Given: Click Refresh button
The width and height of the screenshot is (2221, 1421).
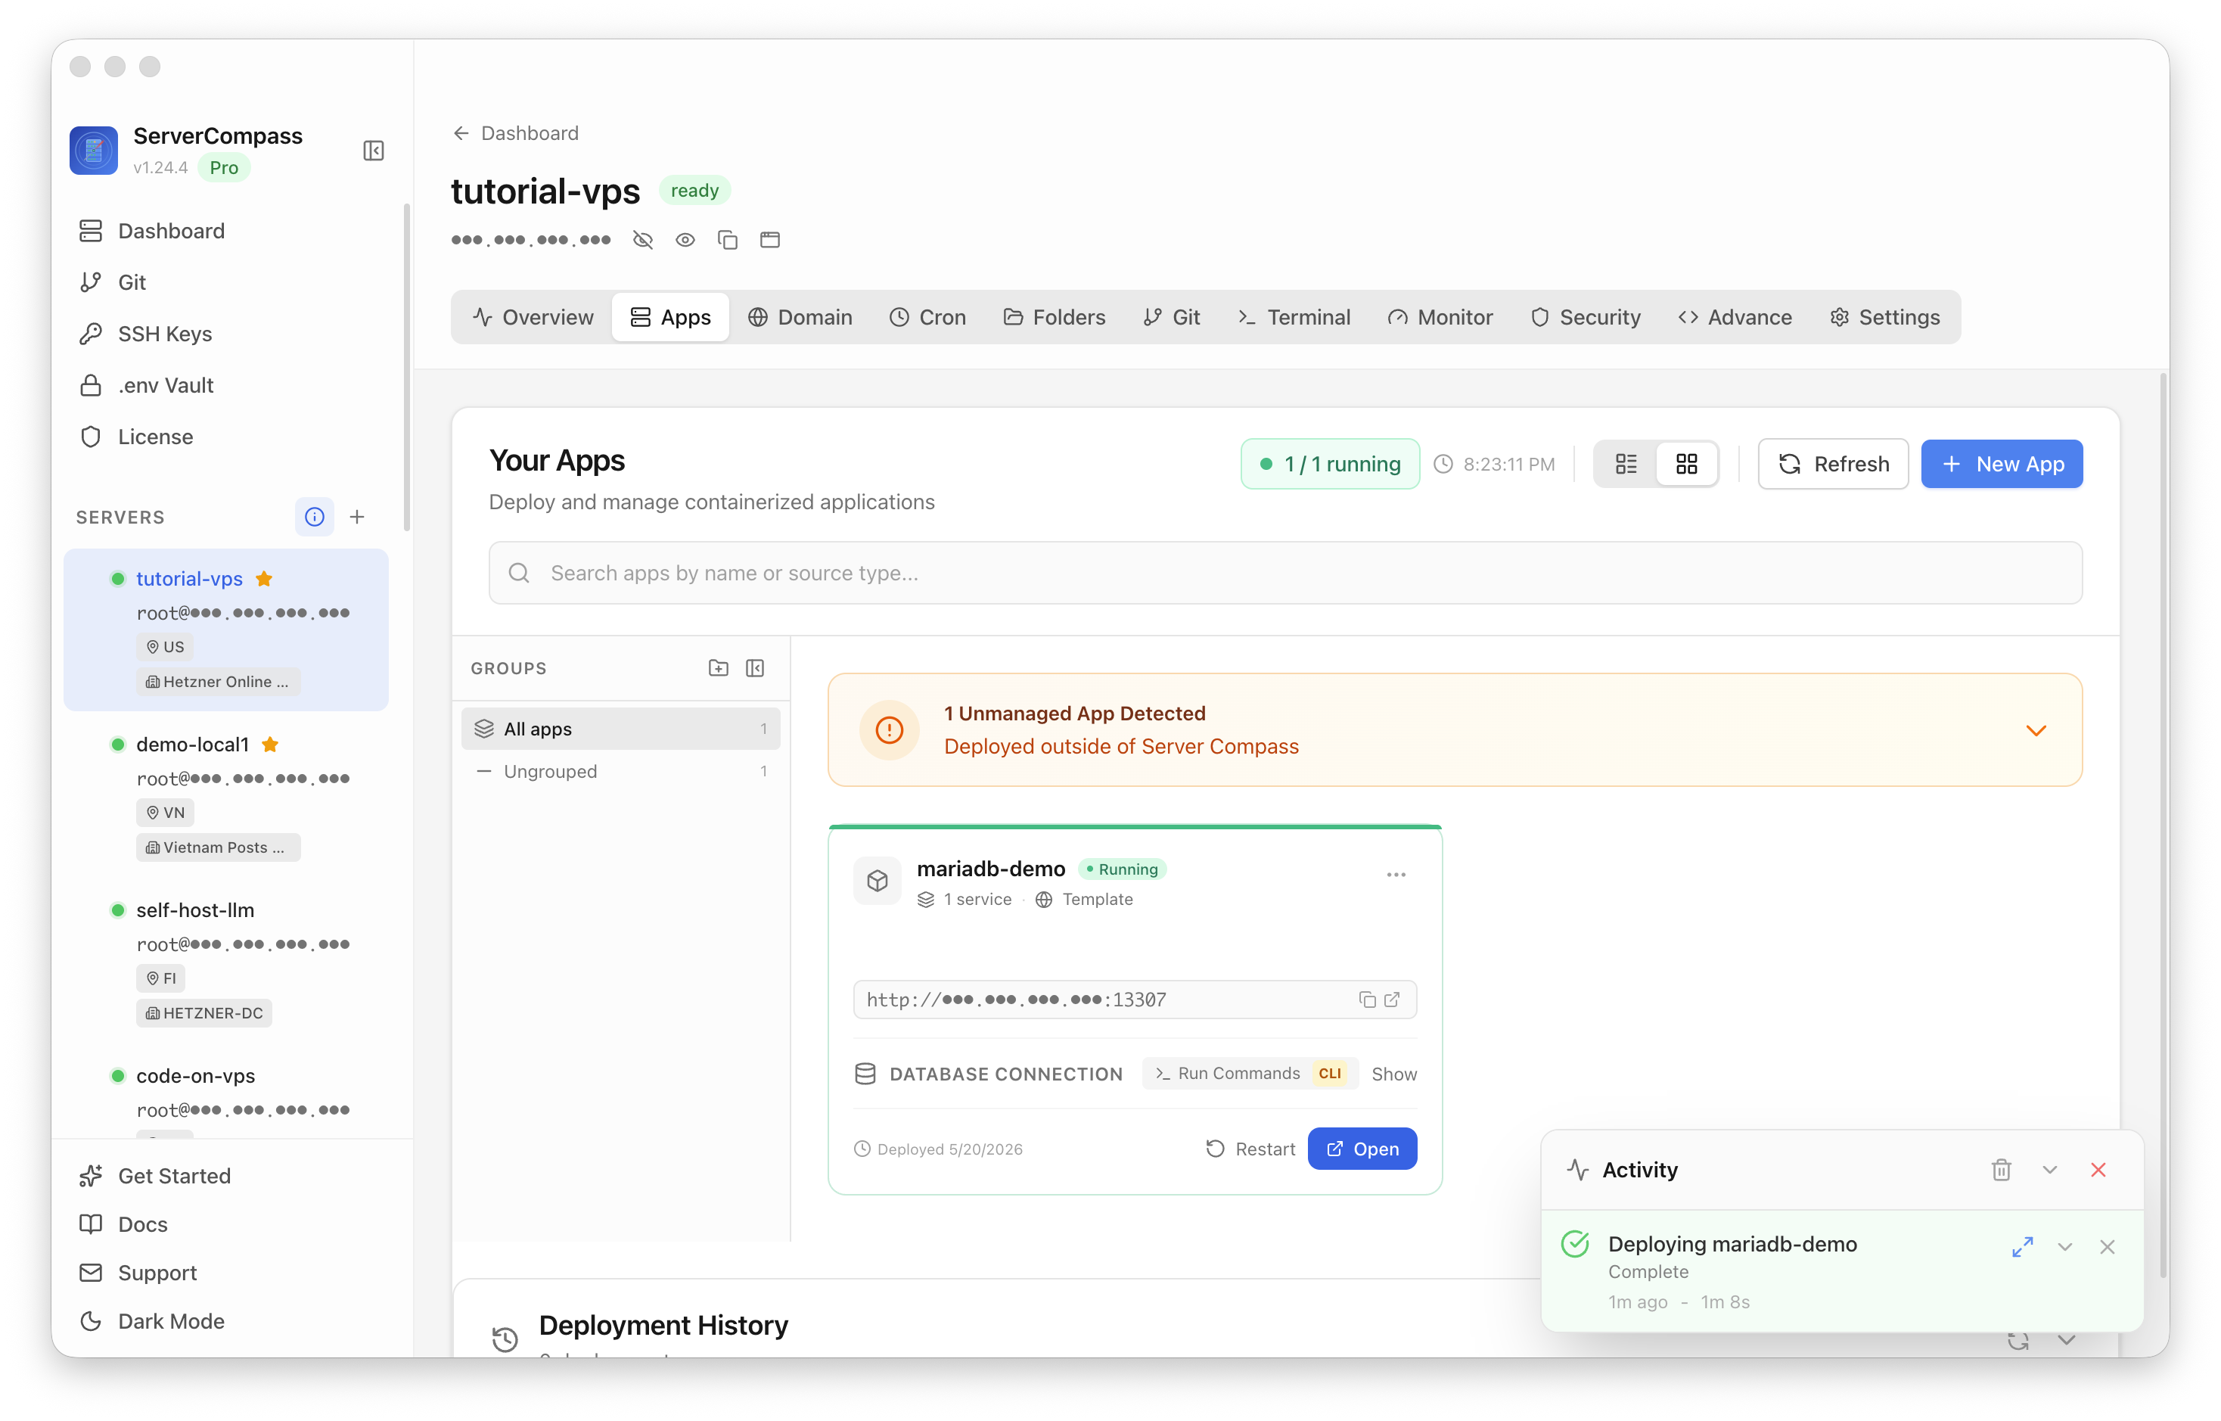Looking at the screenshot, I should pos(1833,464).
